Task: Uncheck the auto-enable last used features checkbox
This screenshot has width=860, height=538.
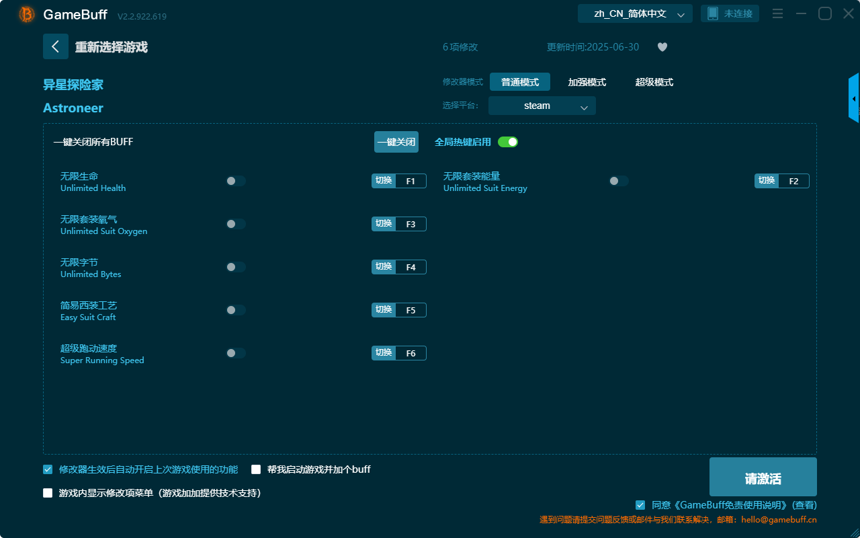Action: tap(47, 469)
